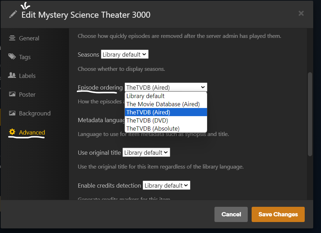Viewport: 321px width, 233px height.
Task: Open the Seasons dropdown
Action: click(125, 55)
